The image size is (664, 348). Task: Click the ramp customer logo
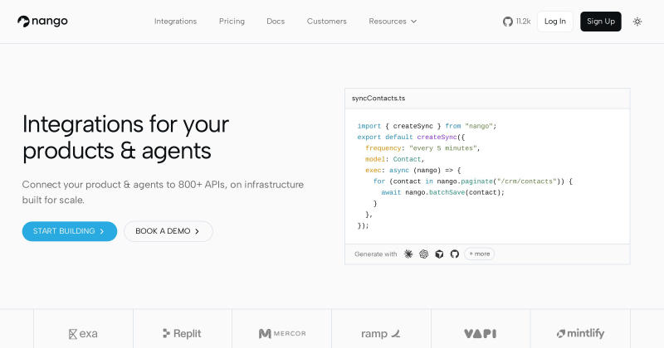point(381,334)
